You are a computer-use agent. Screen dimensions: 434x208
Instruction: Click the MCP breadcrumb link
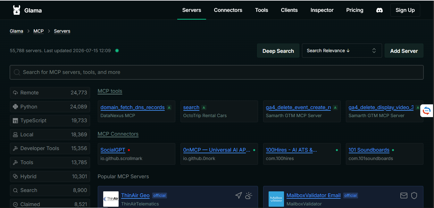(38, 31)
